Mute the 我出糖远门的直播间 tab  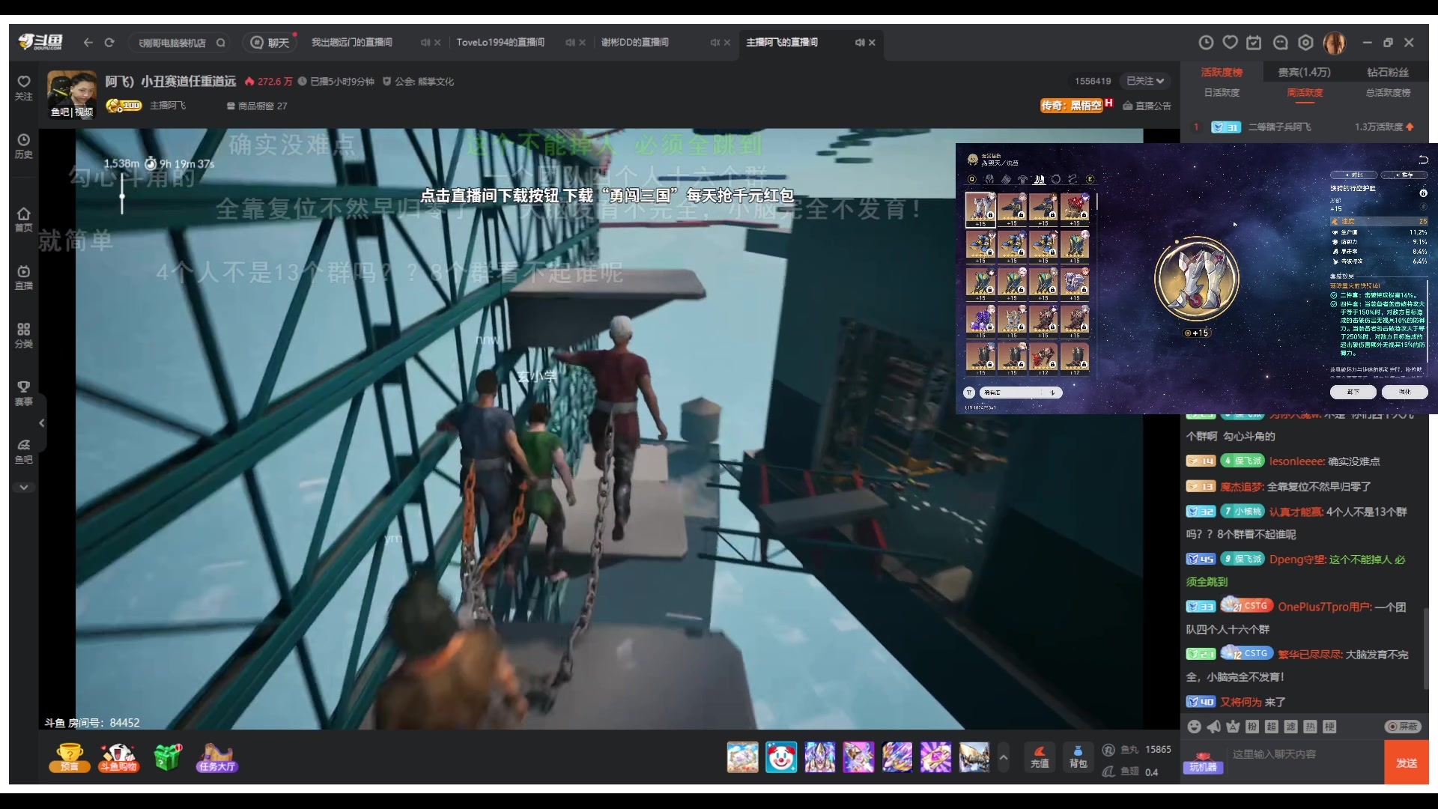(425, 43)
